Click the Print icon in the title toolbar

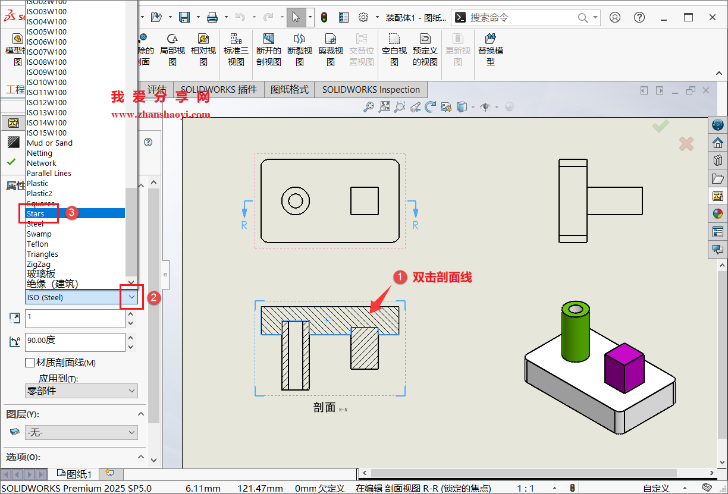[x=212, y=17]
